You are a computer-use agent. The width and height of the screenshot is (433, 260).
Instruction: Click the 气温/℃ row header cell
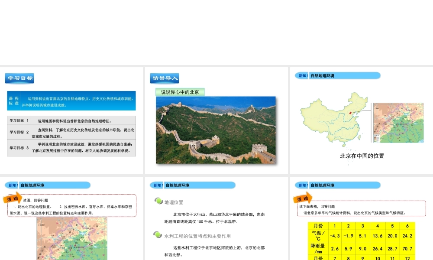[318, 236]
